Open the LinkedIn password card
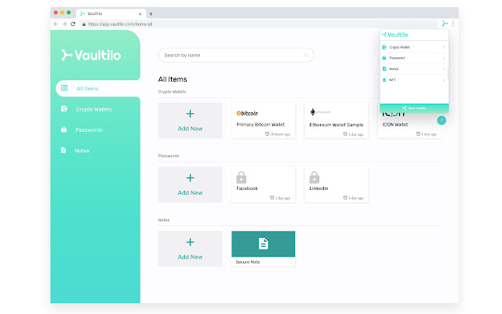Image resolution: width=502 pixels, height=314 pixels. coord(336,184)
